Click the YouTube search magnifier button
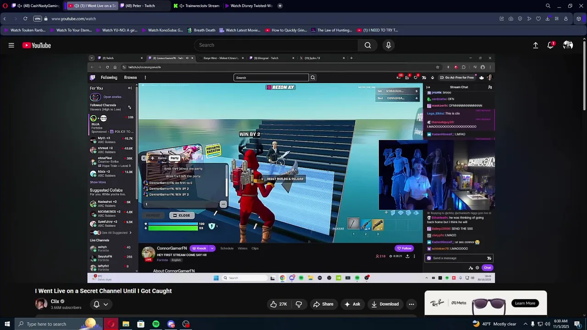 click(368, 45)
